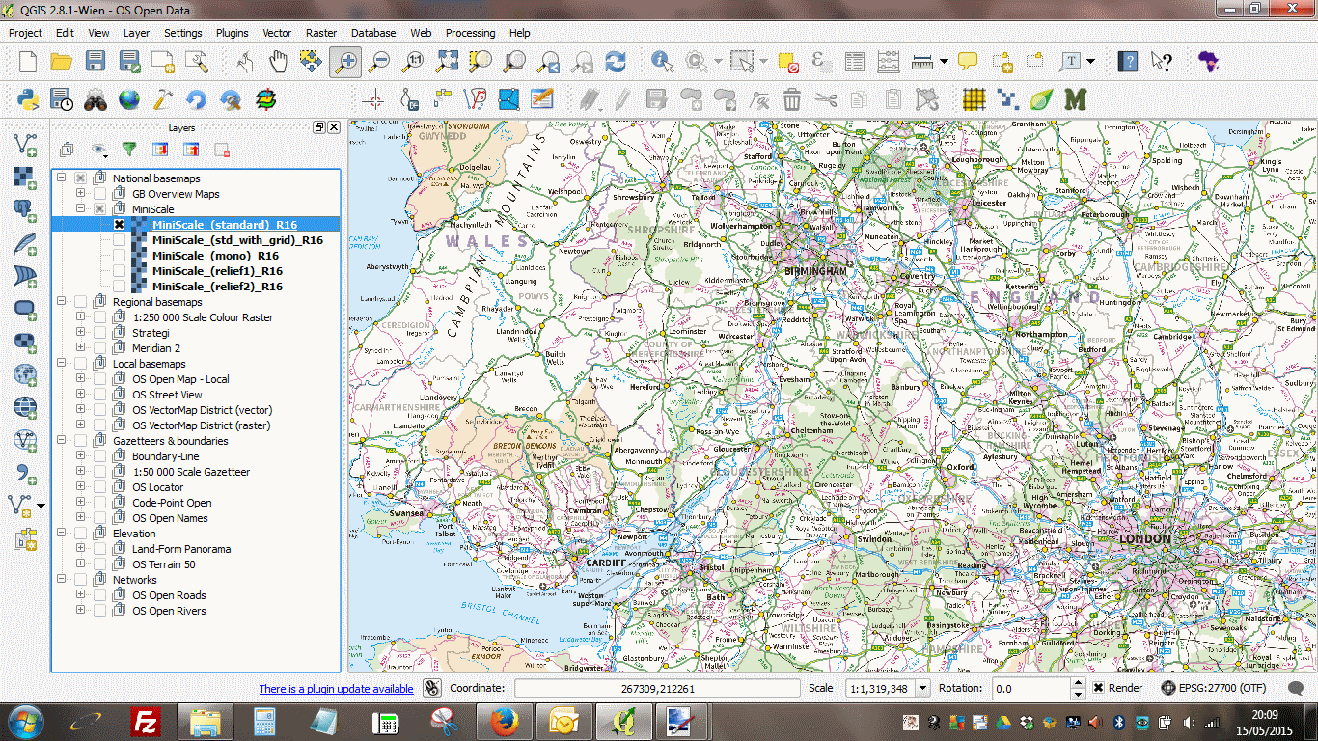Select the Identify Features tool
The image size is (1318, 741).
(662, 62)
